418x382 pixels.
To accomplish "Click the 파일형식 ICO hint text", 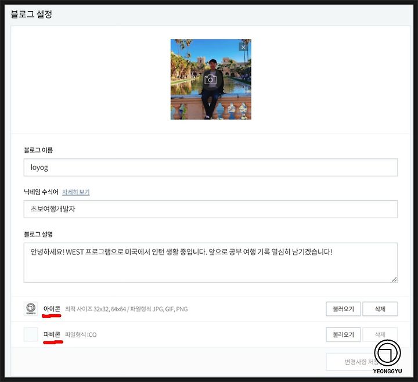I will coord(81,334).
